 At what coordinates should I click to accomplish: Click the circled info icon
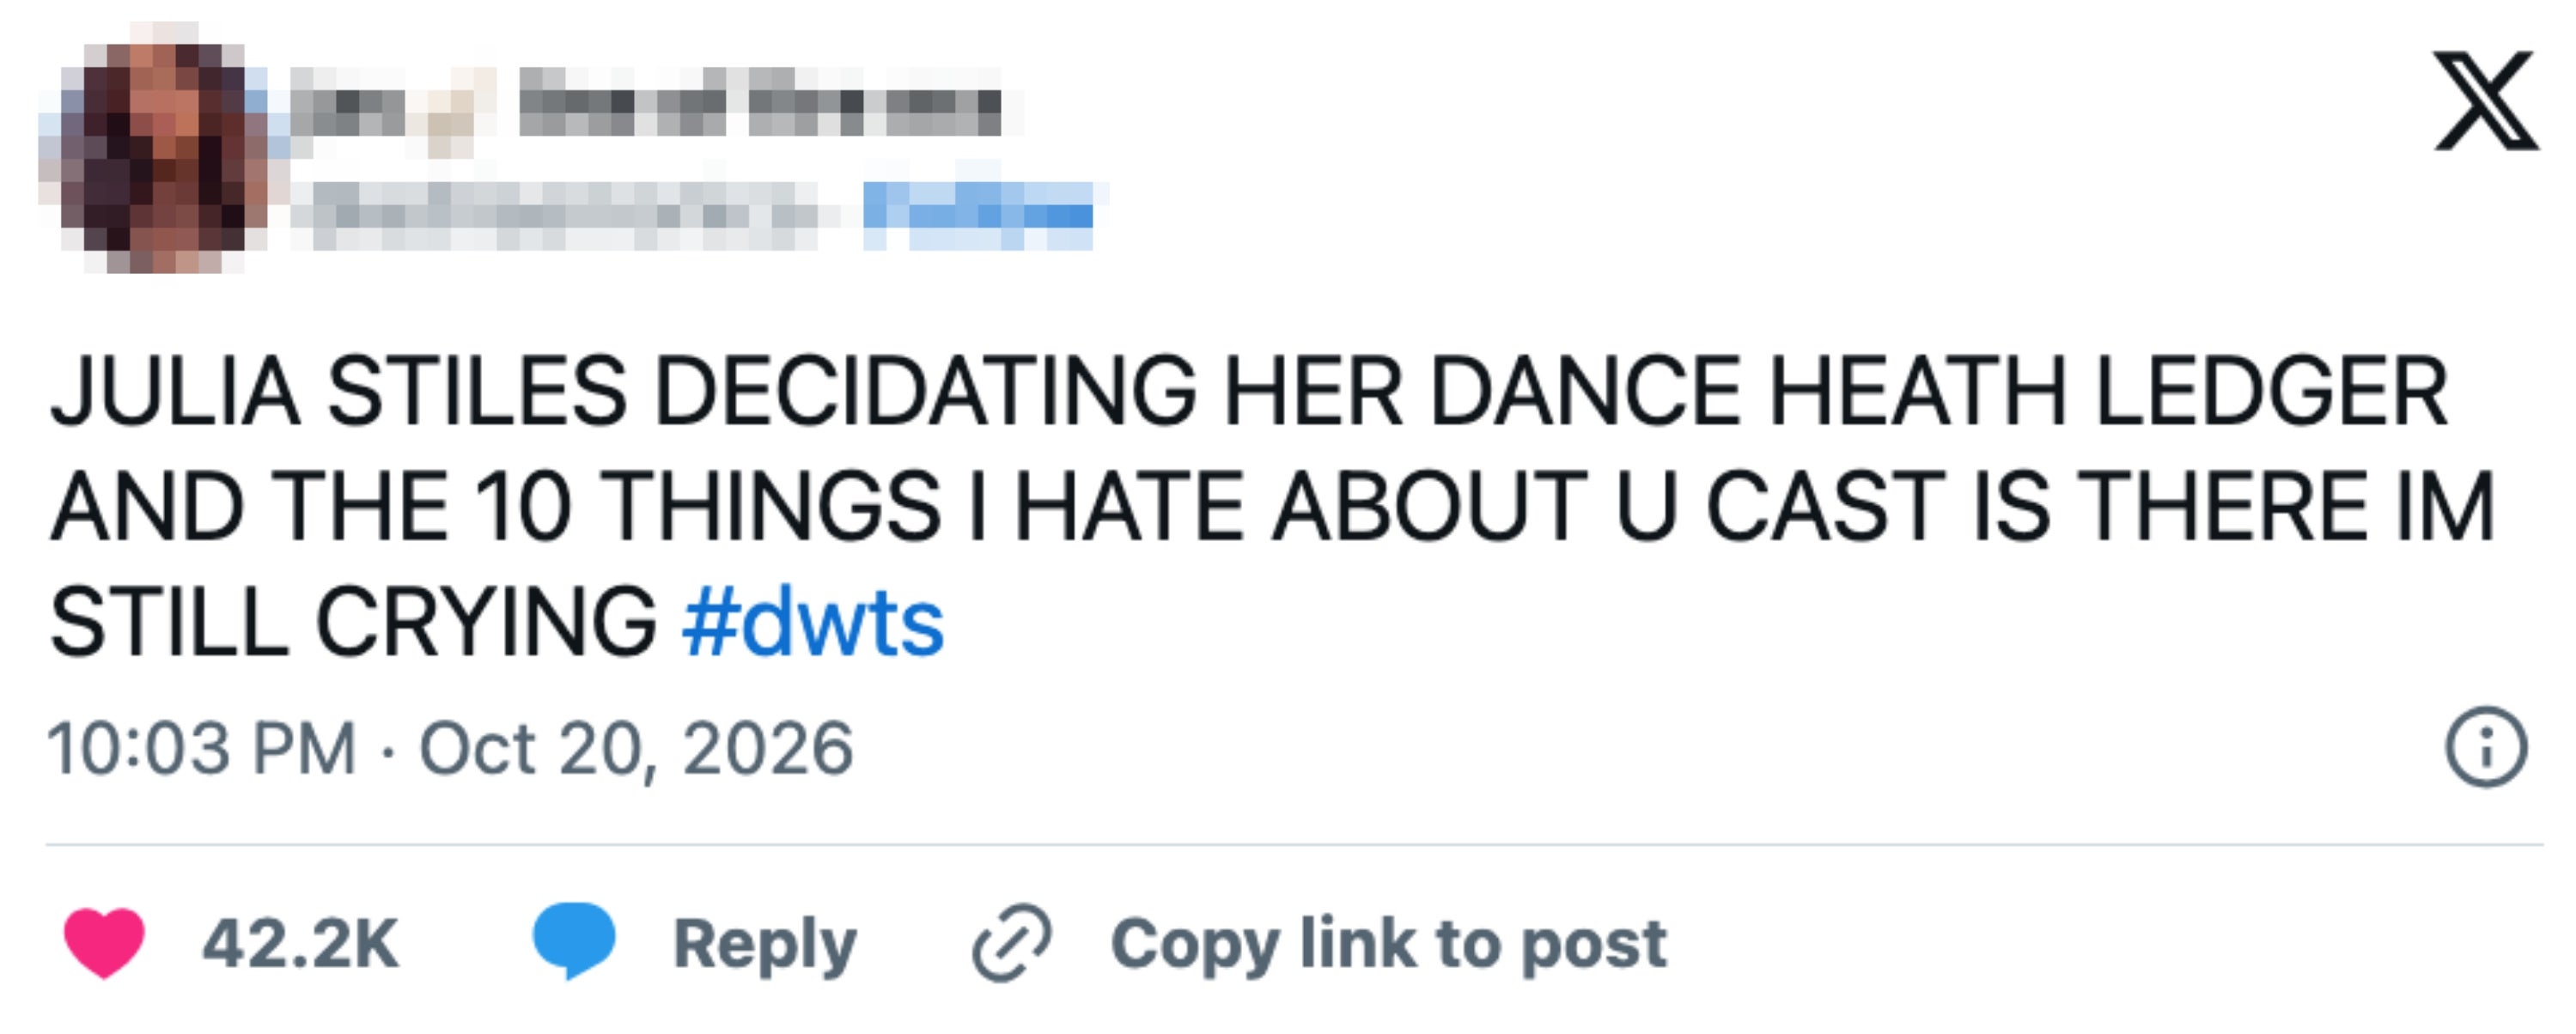pos(2487,747)
